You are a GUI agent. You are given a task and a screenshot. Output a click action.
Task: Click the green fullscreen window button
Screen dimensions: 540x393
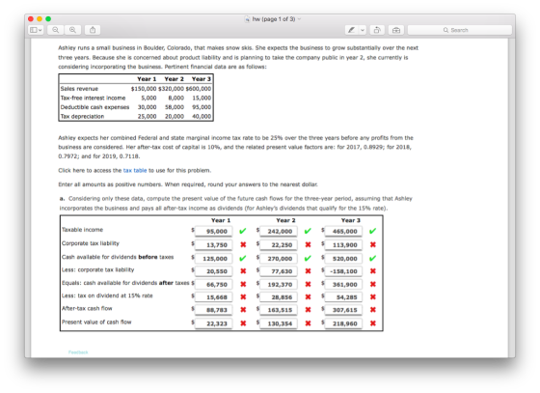(48, 19)
